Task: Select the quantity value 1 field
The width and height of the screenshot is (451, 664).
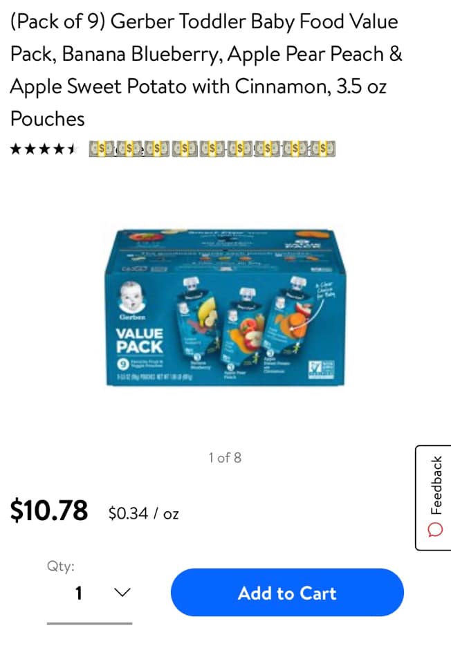Action: [x=89, y=593]
